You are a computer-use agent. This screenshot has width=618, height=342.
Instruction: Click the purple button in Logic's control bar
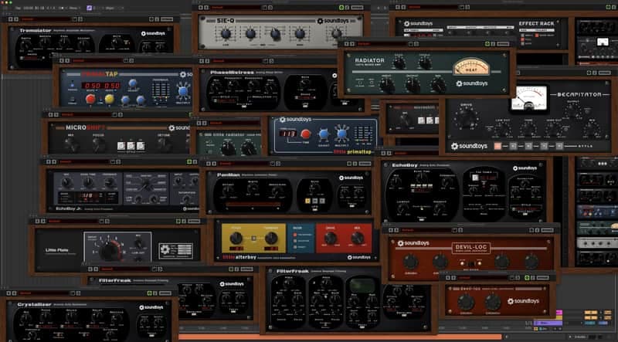(90, 8)
